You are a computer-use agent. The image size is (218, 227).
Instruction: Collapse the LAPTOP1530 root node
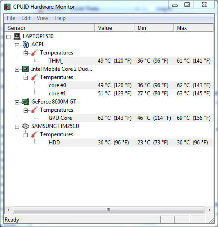tap(9, 37)
